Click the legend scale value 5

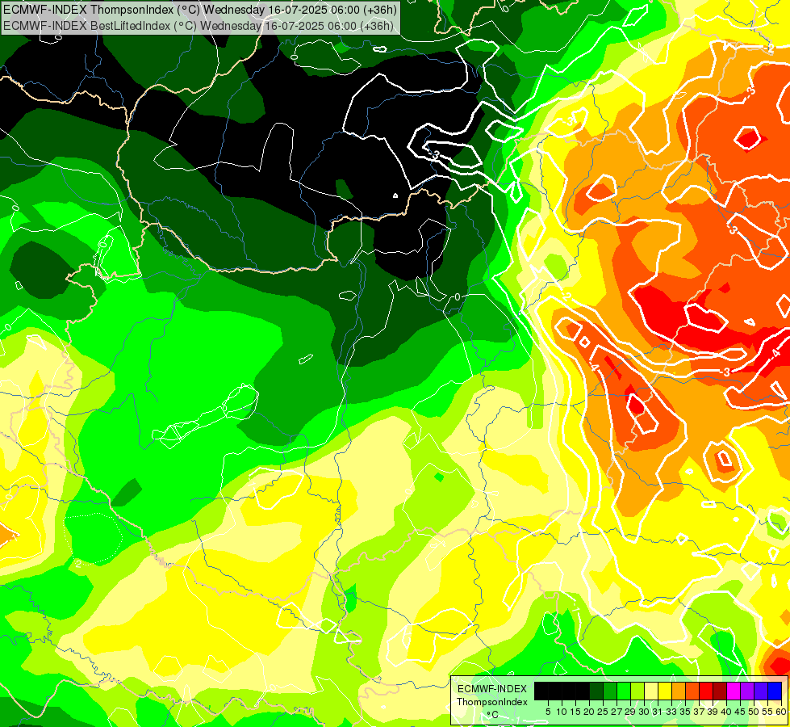click(548, 712)
